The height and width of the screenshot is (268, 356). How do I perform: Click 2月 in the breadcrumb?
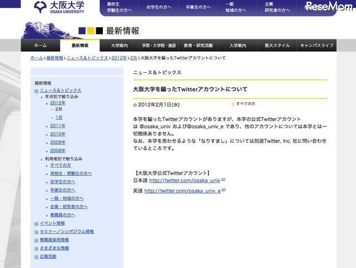pyautogui.click(x=133, y=58)
